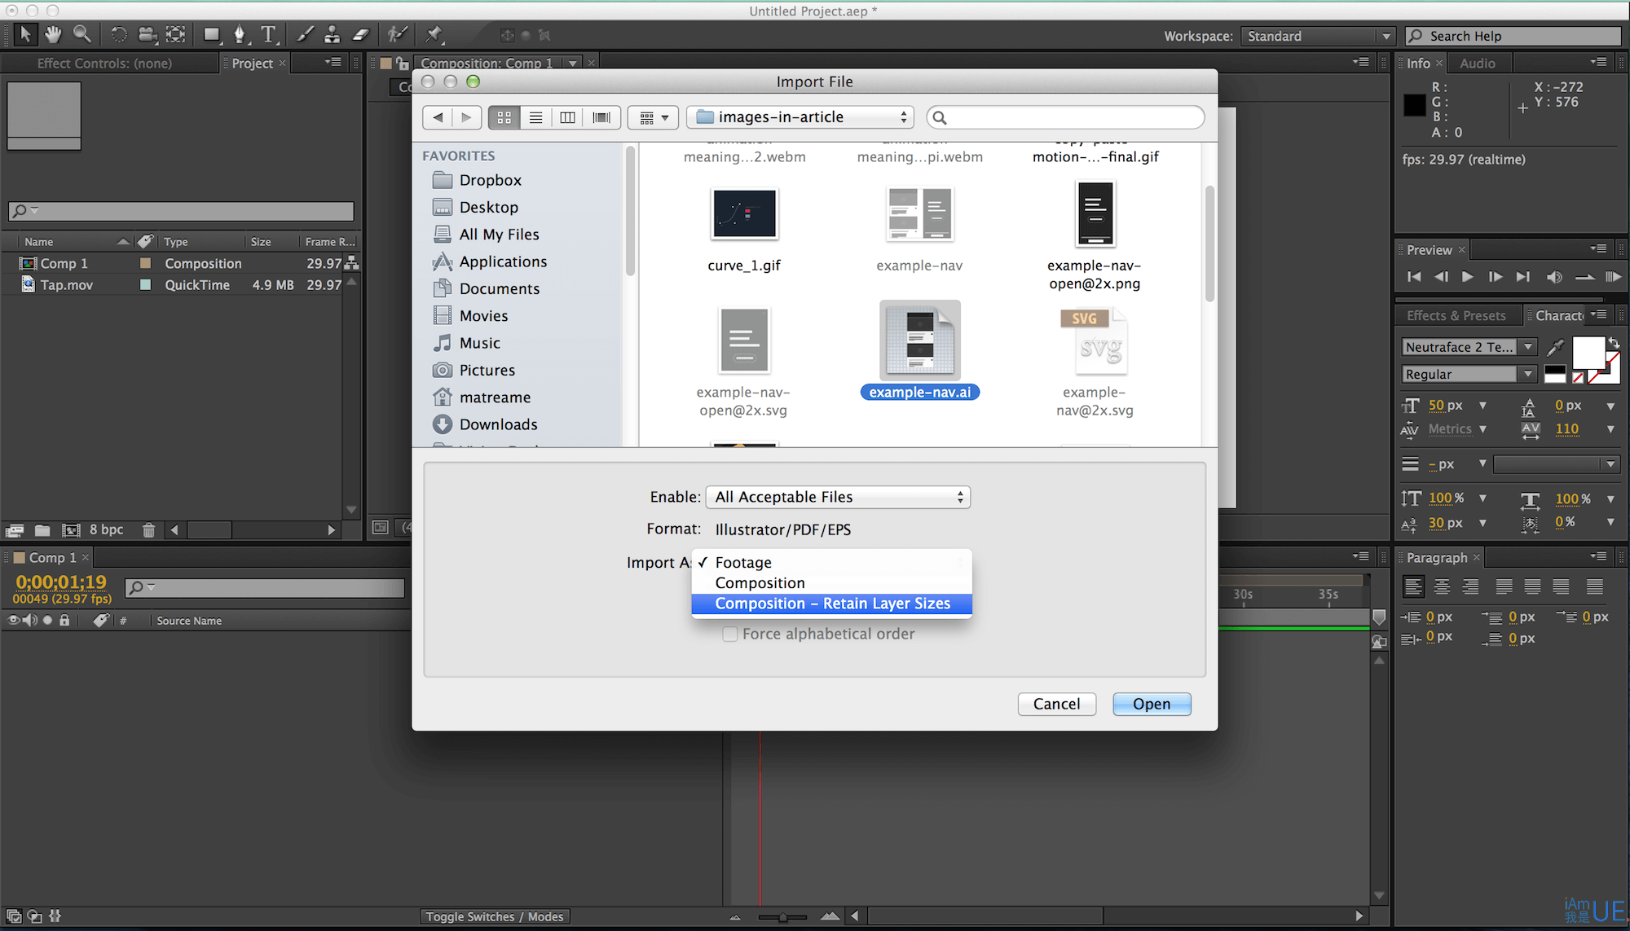Switch Import dialog to cover flow view
Viewport: 1630px width, 931px height.
601,117
